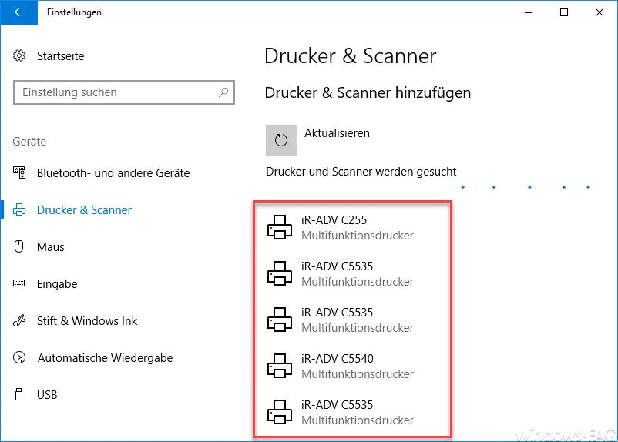The height and width of the screenshot is (442, 618).
Task: Click the pen icon beside Stift & Windows Ink
Action: (19, 320)
